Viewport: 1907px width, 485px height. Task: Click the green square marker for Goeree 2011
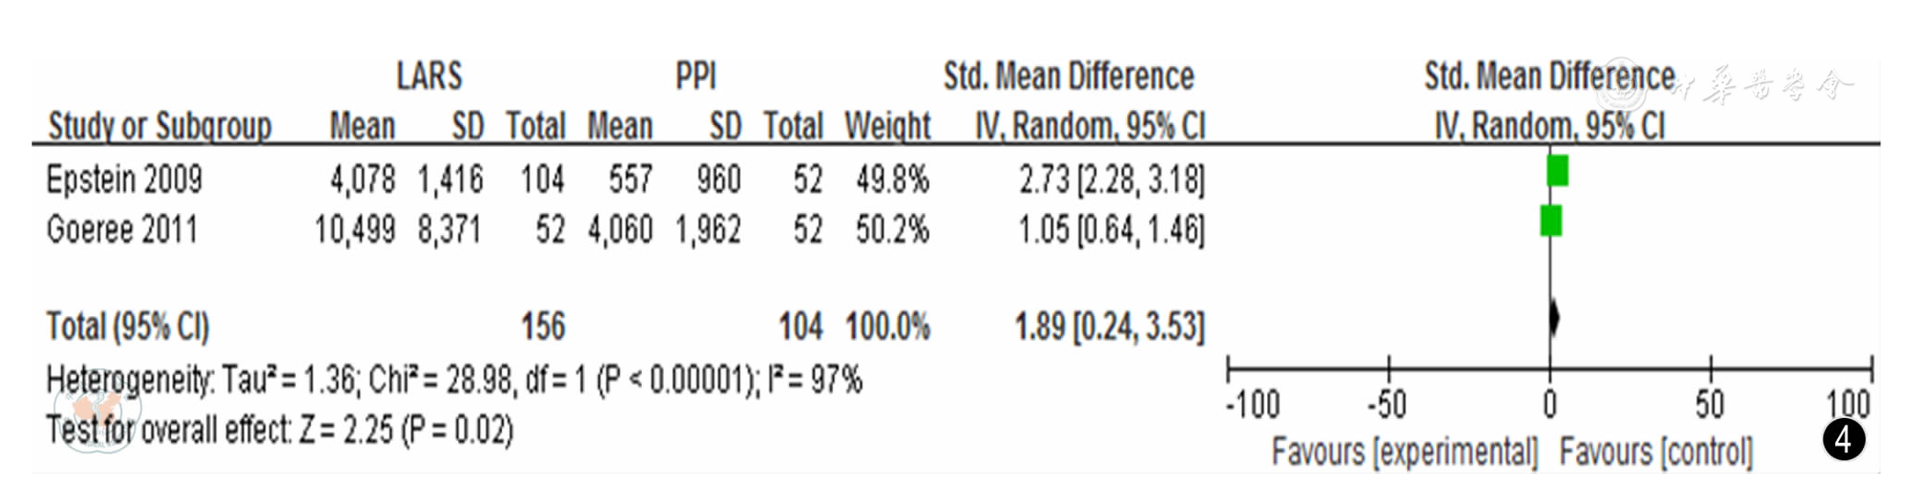click(x=1550, y=221)
